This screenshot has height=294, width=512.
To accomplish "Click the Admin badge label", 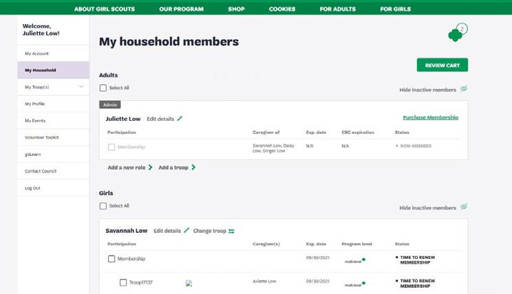I will click(x=110, y=104).
